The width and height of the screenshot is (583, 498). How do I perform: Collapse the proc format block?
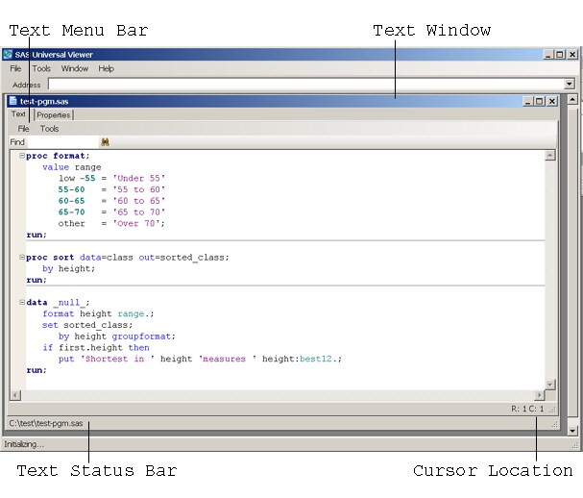click(x=22, y=156)
